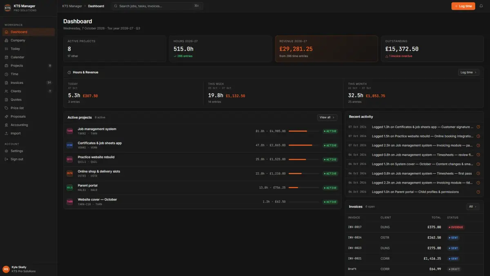The height and width of the screenshot is (276, 490).
Task: Go to Today in the sidebar
Action: click(x=29, y=49)
